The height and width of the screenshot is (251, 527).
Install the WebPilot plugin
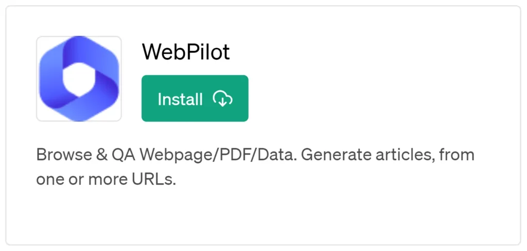(x=195, y=98)
